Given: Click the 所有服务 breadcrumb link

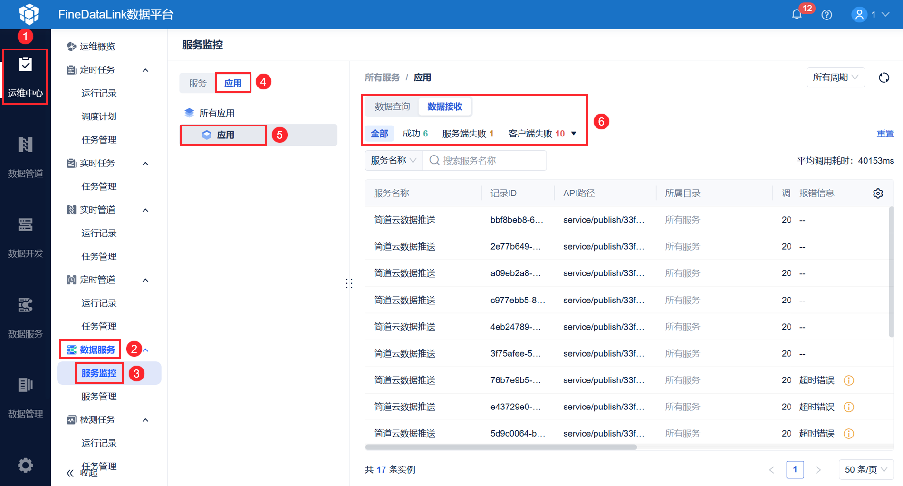Looking at the screenshot, I should (x=382, y=78).
